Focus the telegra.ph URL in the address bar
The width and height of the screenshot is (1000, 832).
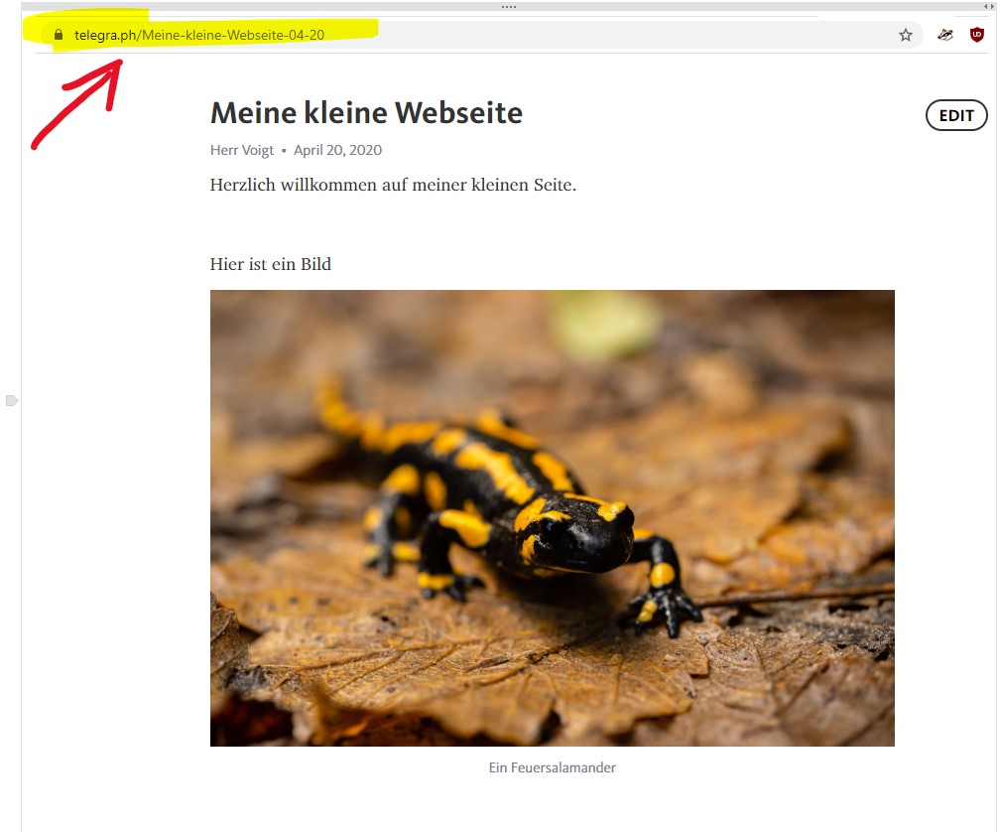coord(199,35)
